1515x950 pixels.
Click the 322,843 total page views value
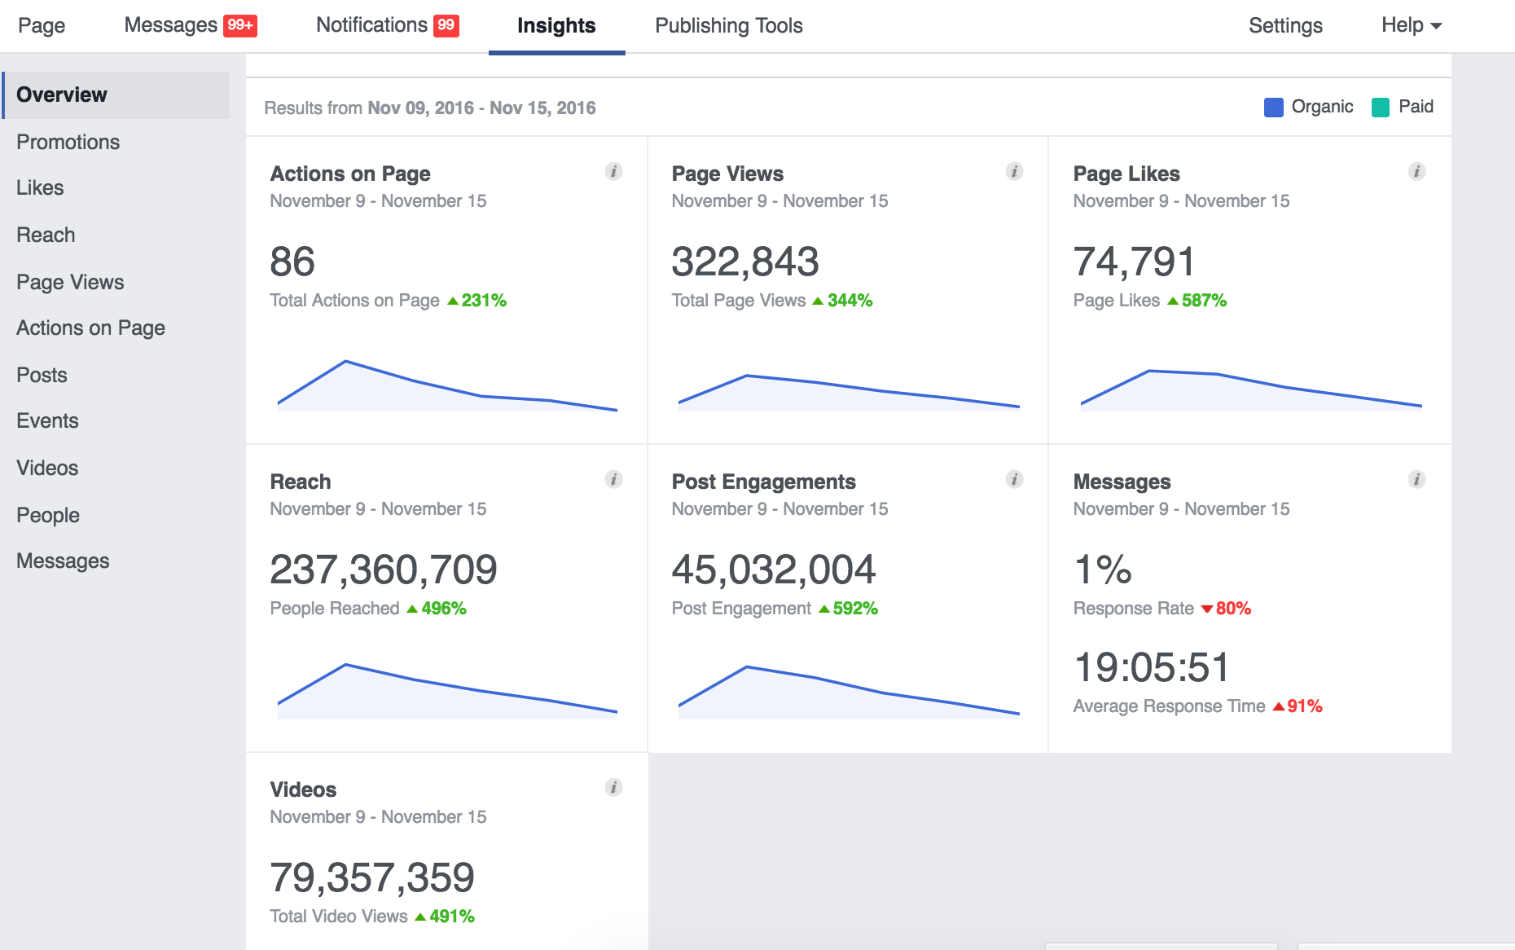click(745, 262)
